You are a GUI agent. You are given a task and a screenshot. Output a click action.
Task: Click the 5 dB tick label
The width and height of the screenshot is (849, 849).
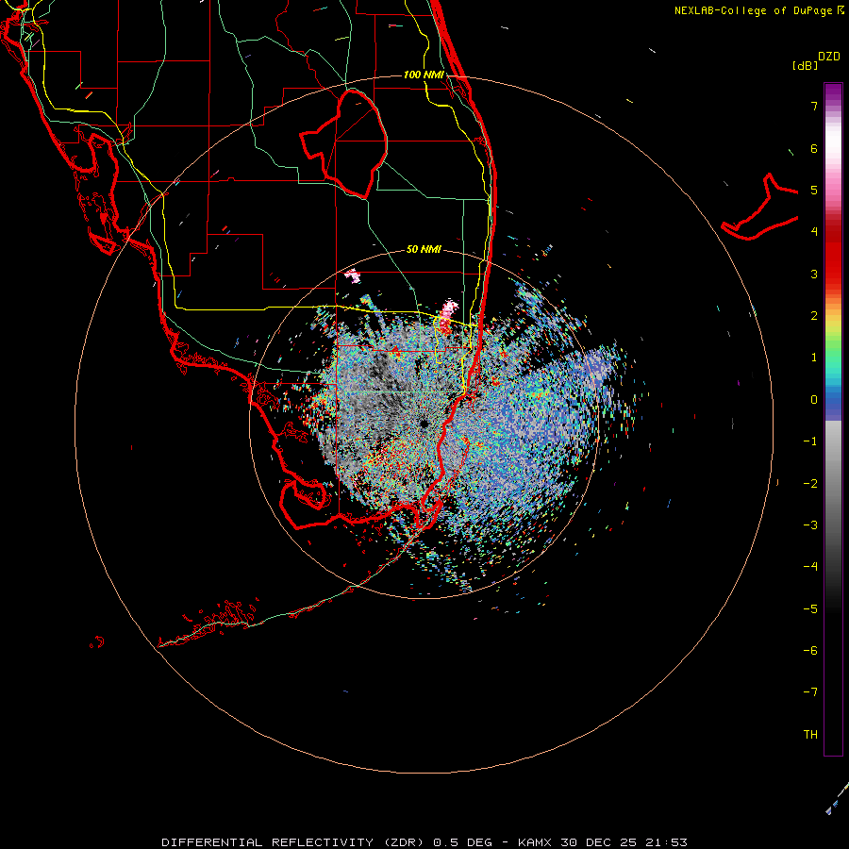[814, 190]
